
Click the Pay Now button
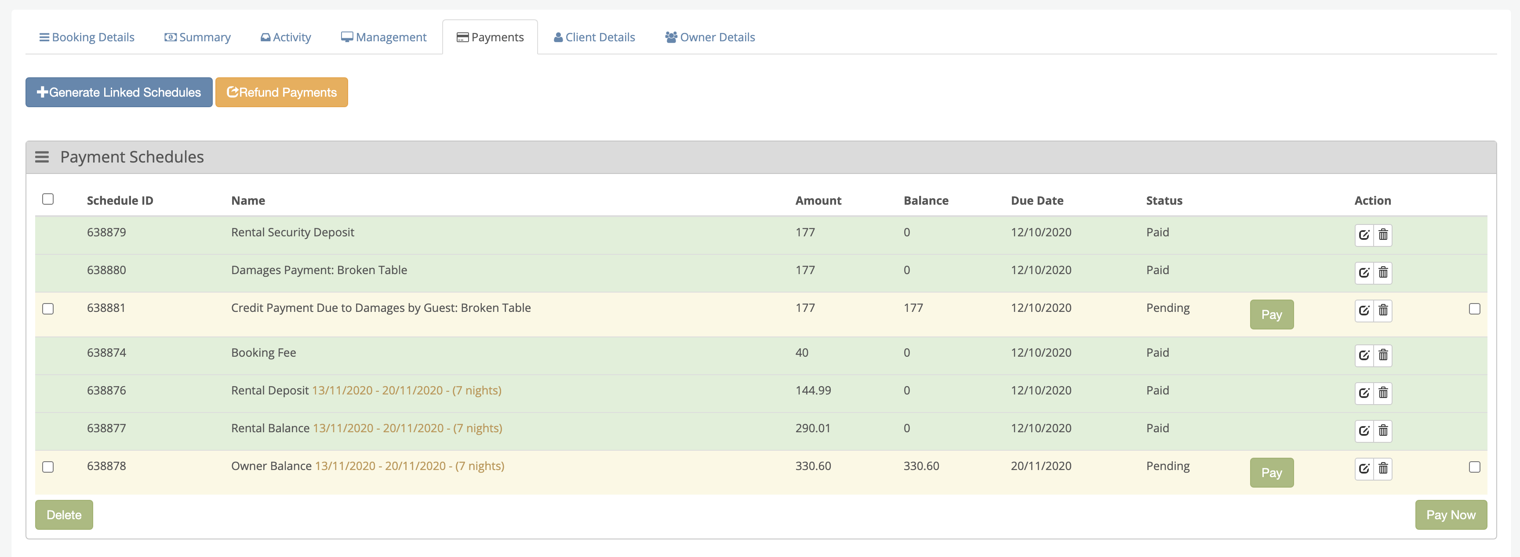[1451, 514]
